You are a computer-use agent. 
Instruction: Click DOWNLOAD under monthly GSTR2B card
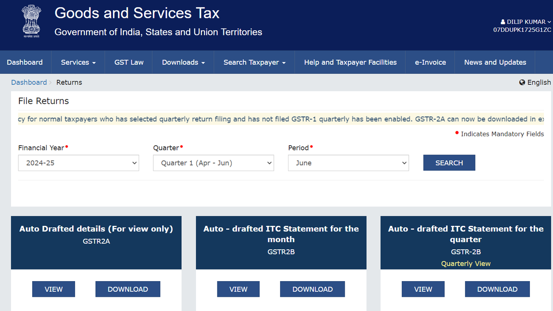[x=312, y=289]
